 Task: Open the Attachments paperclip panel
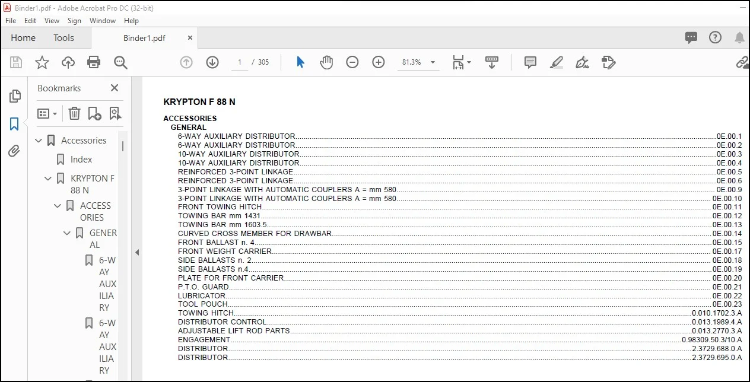(x=14, y=151)
